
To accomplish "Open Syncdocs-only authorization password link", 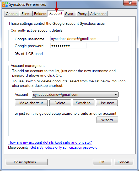I will (64, 147).
